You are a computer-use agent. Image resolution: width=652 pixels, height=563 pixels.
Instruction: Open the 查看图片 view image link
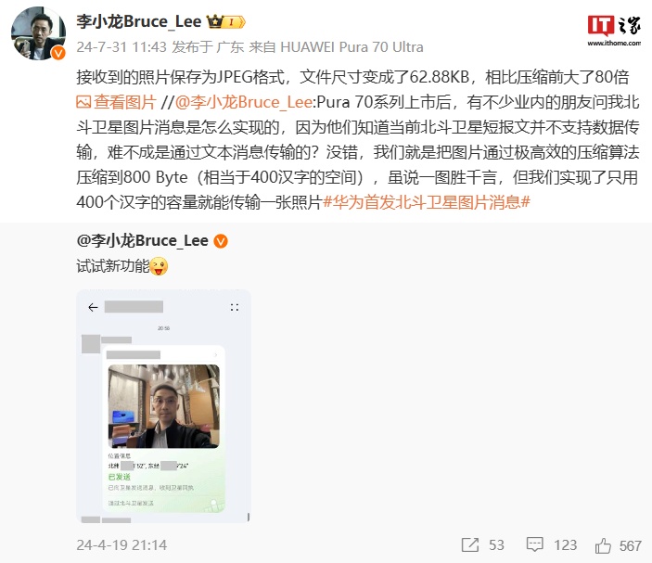pyautogui.click(x=117, y=102)
